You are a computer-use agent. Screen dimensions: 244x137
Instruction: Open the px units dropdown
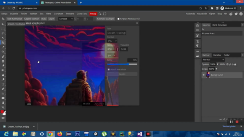point(111,55)
